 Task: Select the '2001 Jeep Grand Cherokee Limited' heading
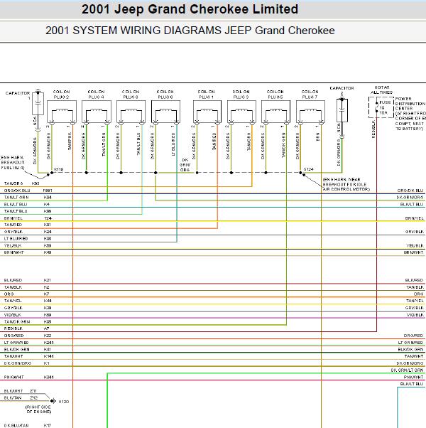190,9
